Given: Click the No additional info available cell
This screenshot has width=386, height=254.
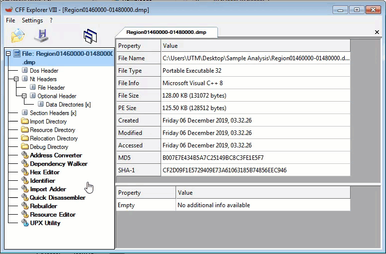Looking at the screenshot, I should click(x=263, y=205).
